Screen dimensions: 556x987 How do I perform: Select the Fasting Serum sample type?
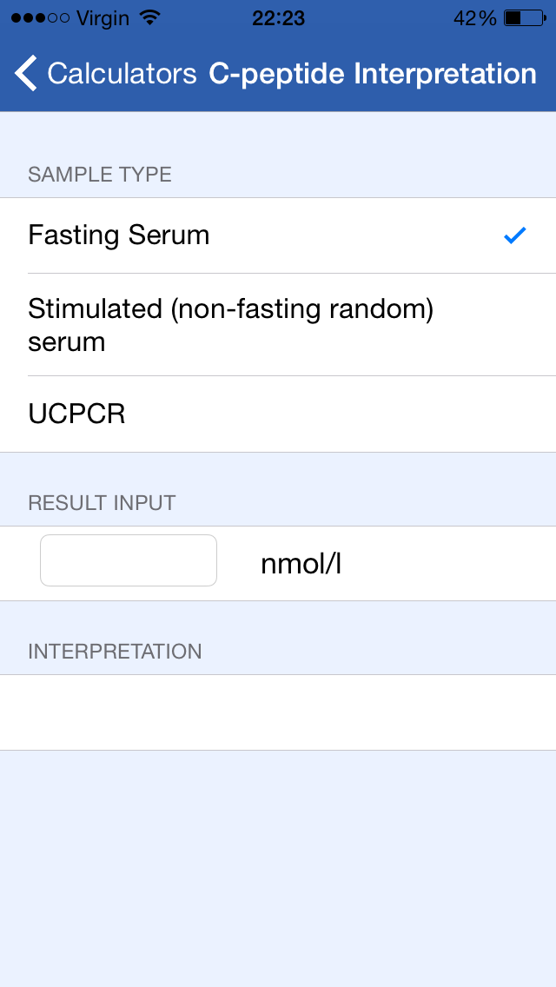click(119, 235)
